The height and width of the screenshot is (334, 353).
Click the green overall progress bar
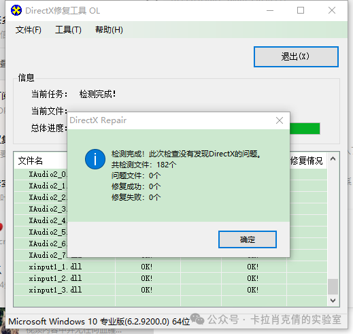305,129
